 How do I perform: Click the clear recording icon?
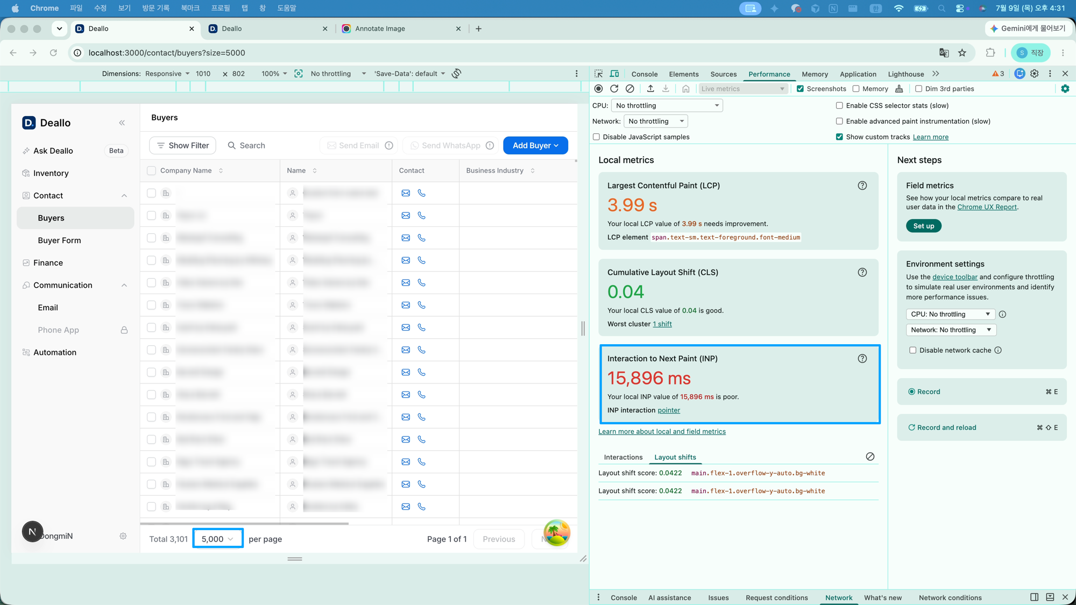630,89
